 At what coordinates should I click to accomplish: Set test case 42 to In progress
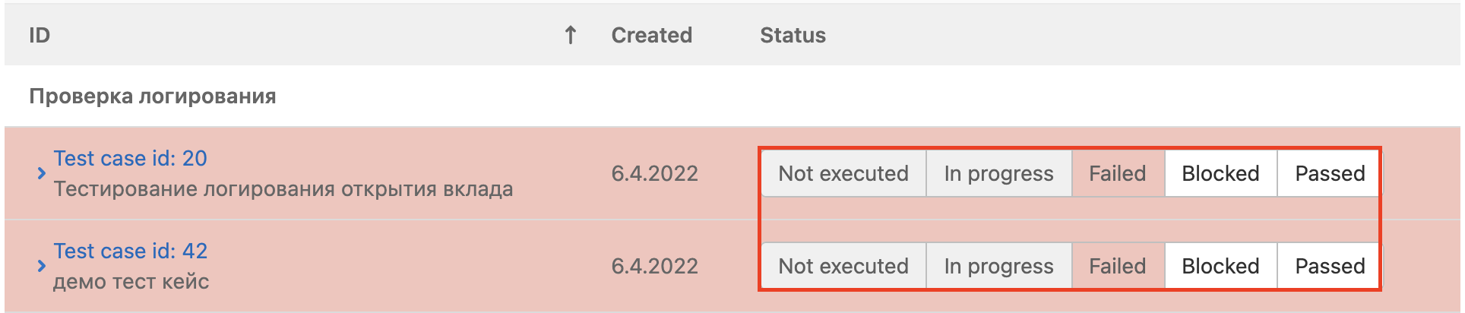tap(998, 267)
